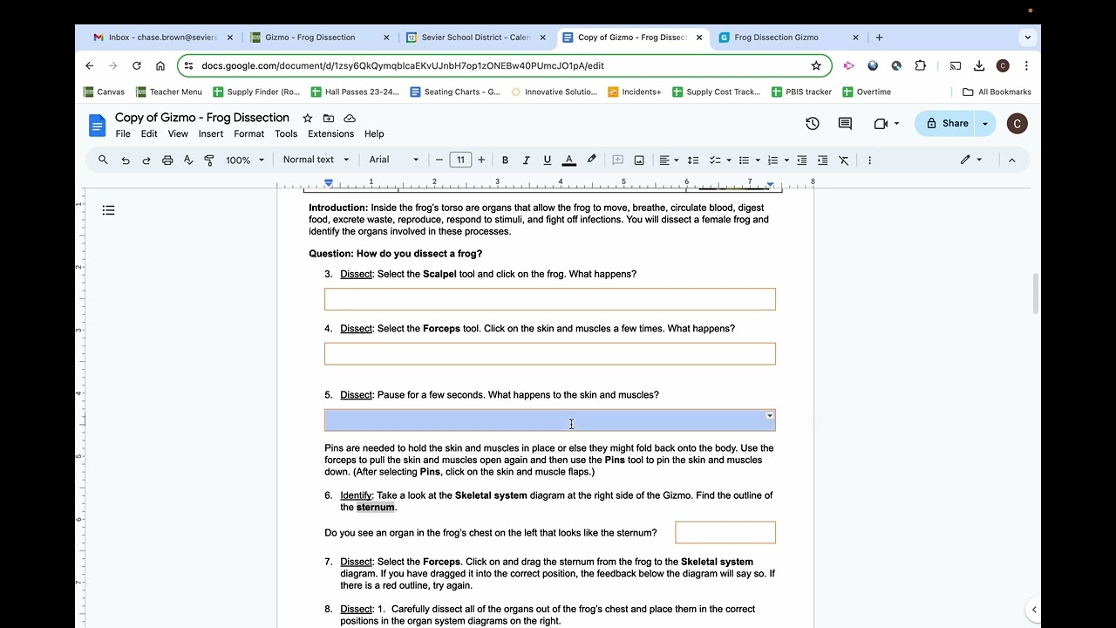
Task: Click the Share button
Action: 945,124
